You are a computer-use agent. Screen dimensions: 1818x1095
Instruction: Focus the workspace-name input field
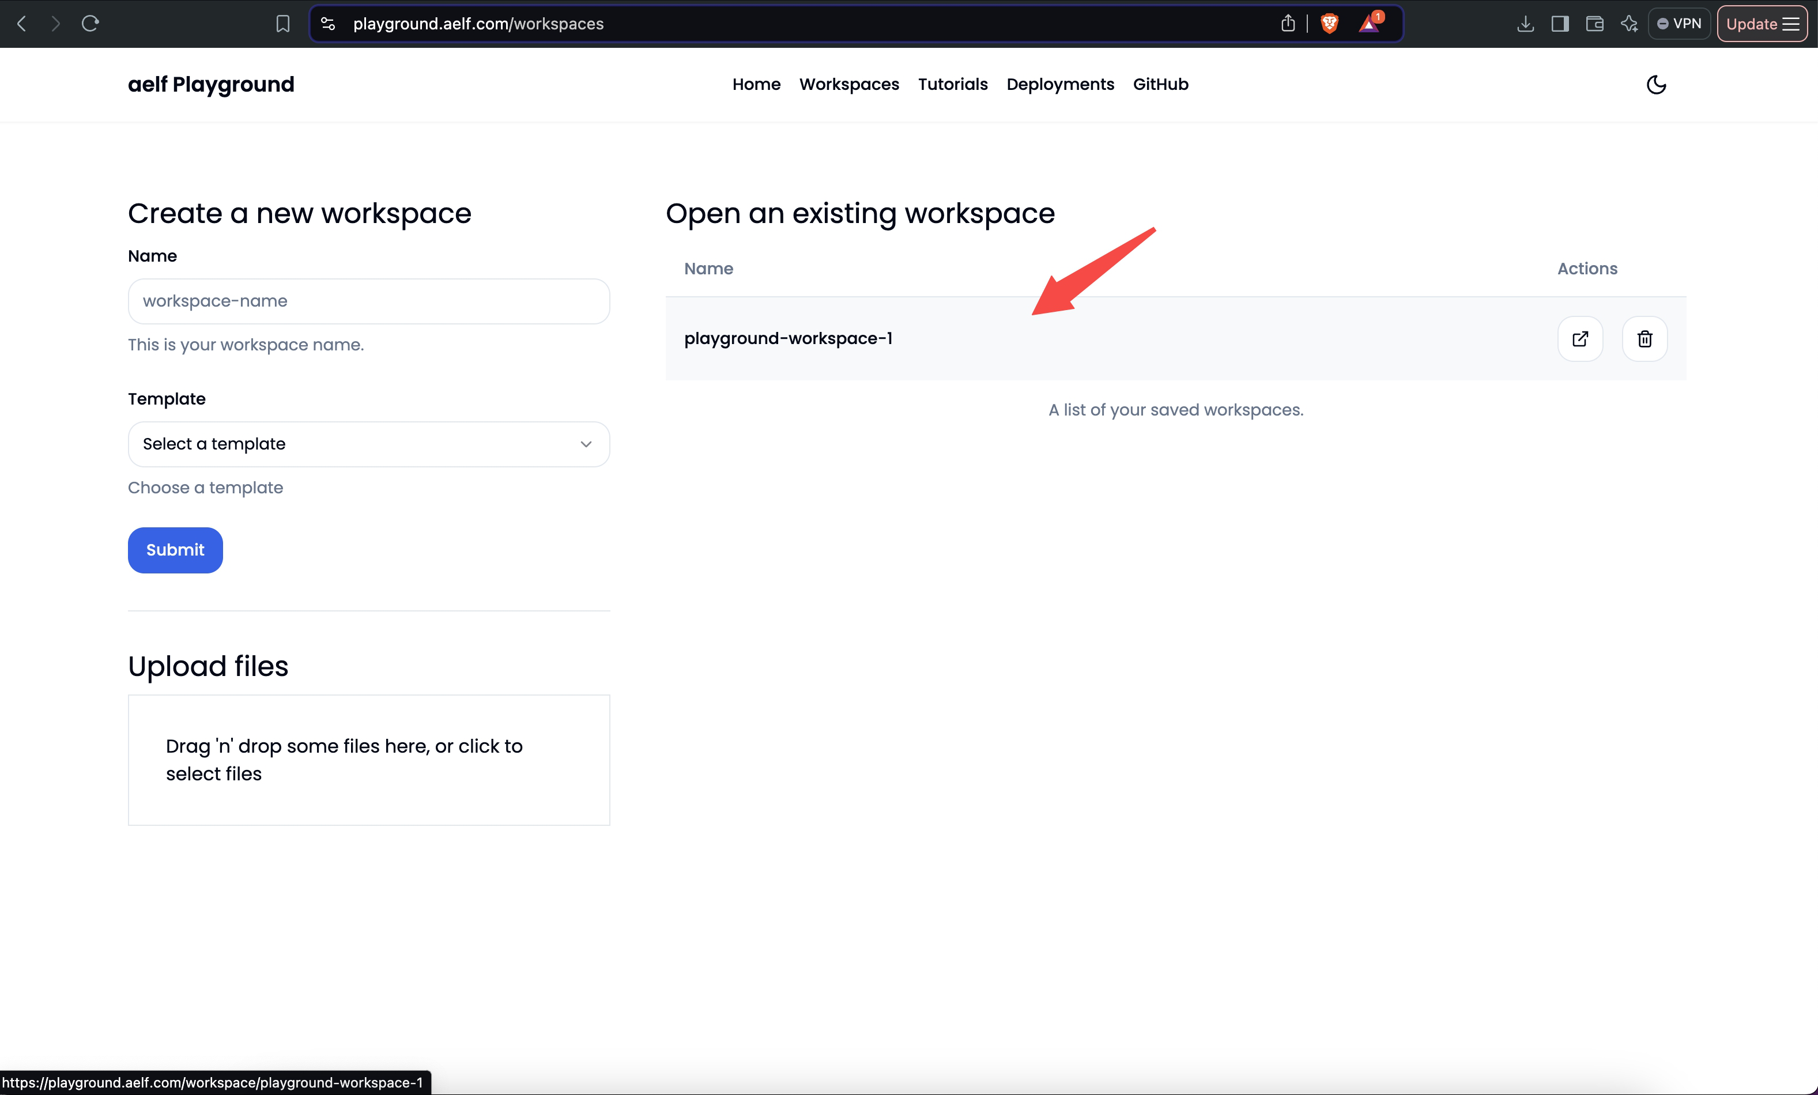click(369, 301)
